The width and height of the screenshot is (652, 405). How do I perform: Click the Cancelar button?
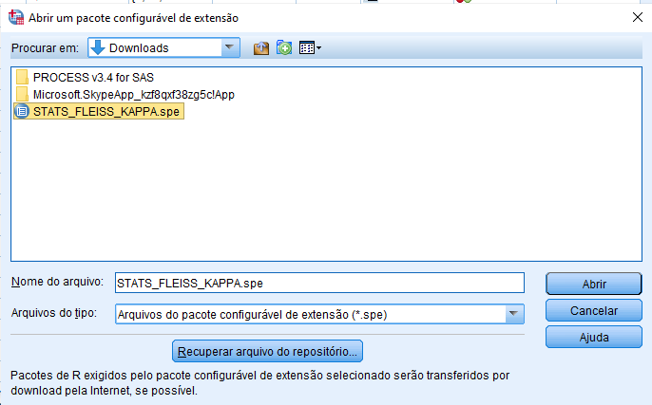tap(593, 311)
